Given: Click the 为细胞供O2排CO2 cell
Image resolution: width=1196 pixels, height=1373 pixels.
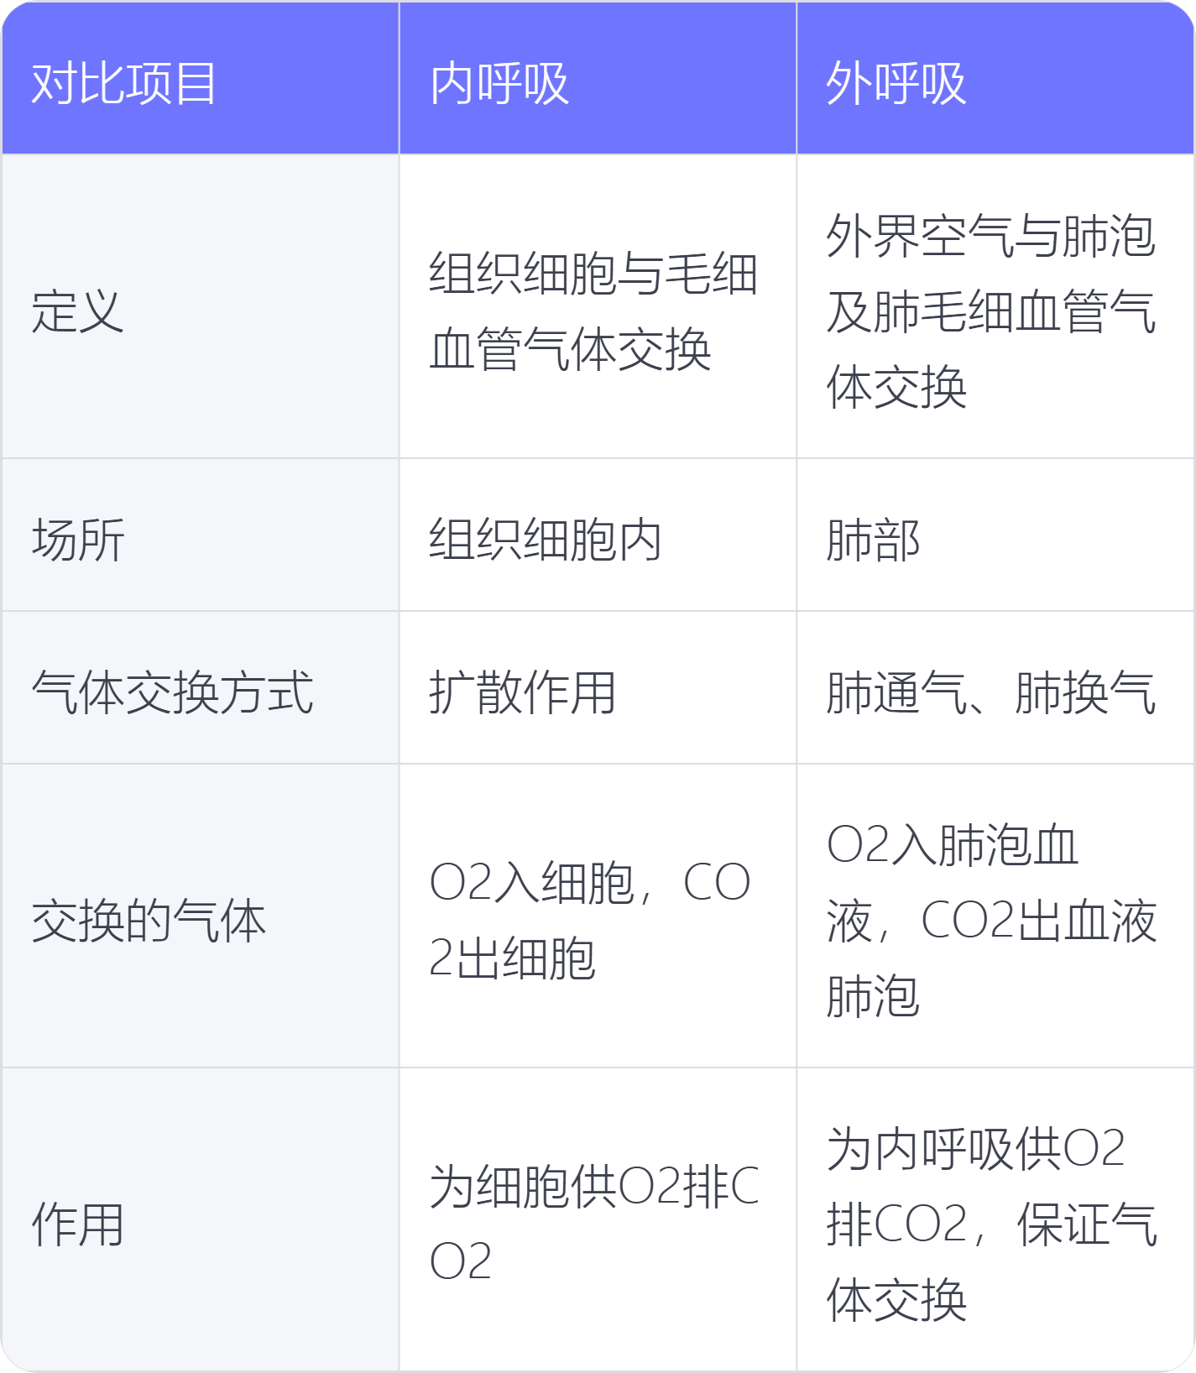Looking at the screenshot, I should 593,1224.
